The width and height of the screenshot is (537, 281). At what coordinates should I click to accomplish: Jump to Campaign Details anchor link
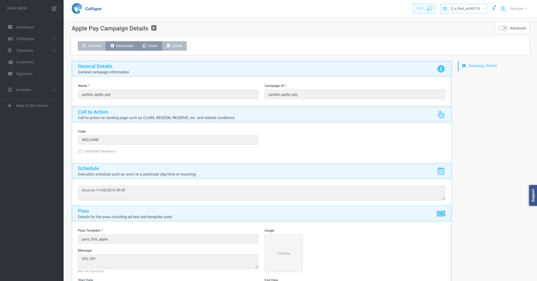(483, 66)
